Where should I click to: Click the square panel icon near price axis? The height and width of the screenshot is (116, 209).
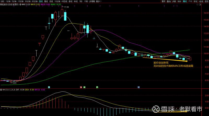coord(201,5)
